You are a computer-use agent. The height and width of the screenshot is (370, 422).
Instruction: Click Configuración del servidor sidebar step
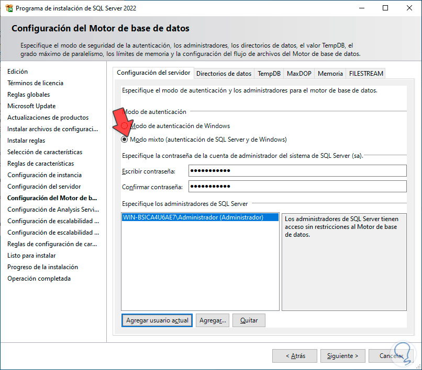click(x=44, y=187)
